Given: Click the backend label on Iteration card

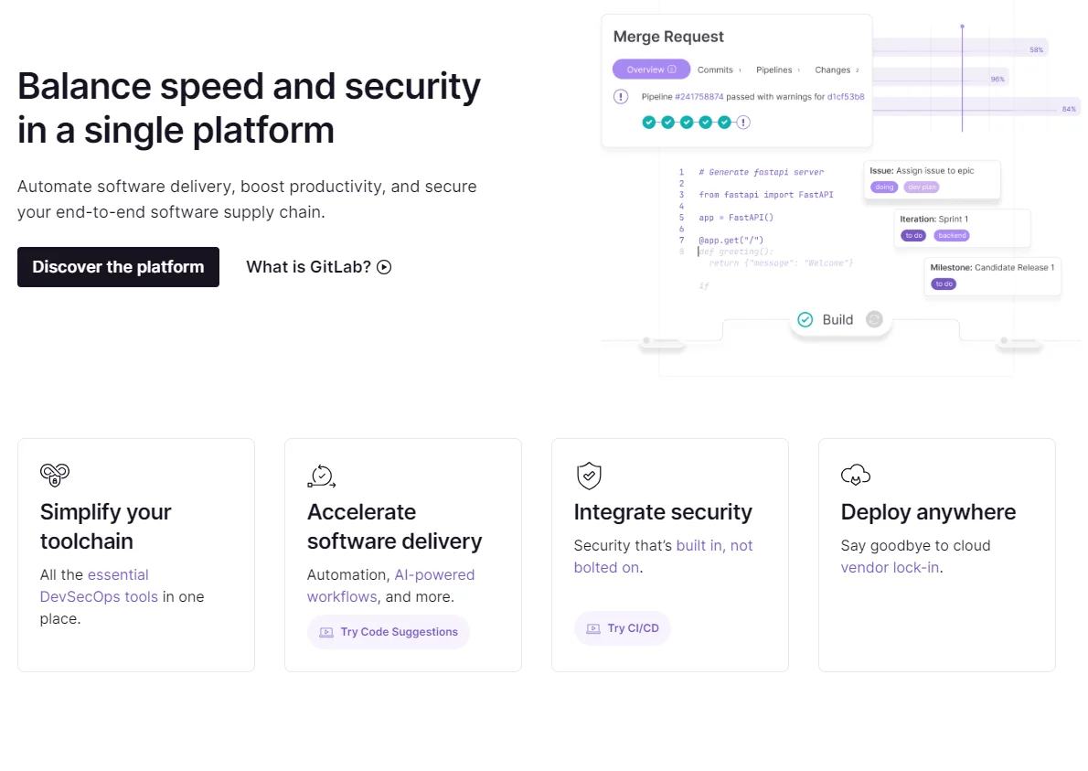Looking at the screenshot, I should click(x=952, y=235).
